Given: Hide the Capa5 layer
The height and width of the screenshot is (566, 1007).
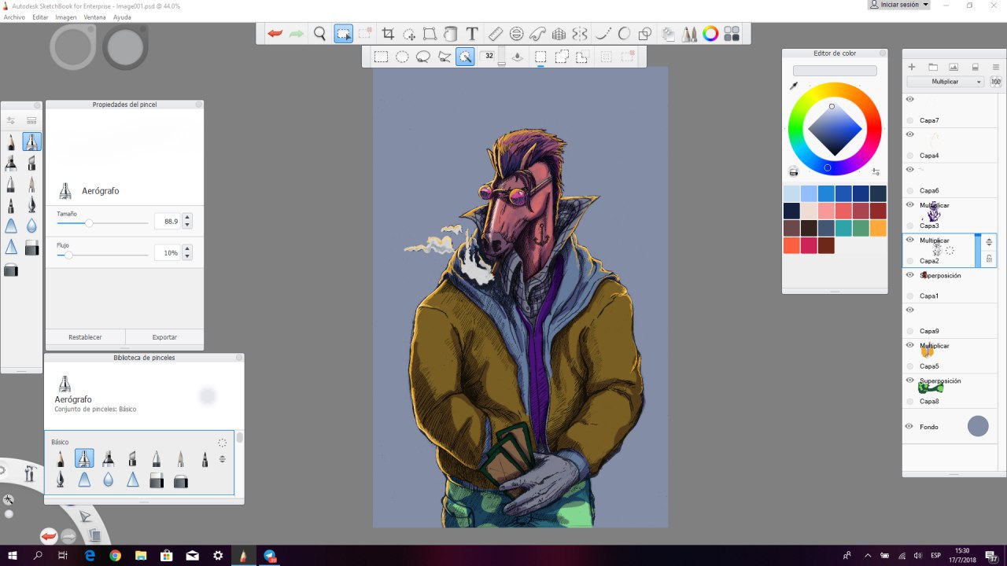Looking at the screenshot, I should (909, 345).
